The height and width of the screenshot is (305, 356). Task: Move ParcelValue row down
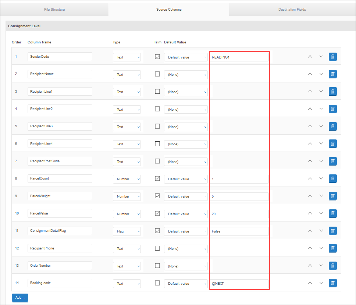click(321, 213)
